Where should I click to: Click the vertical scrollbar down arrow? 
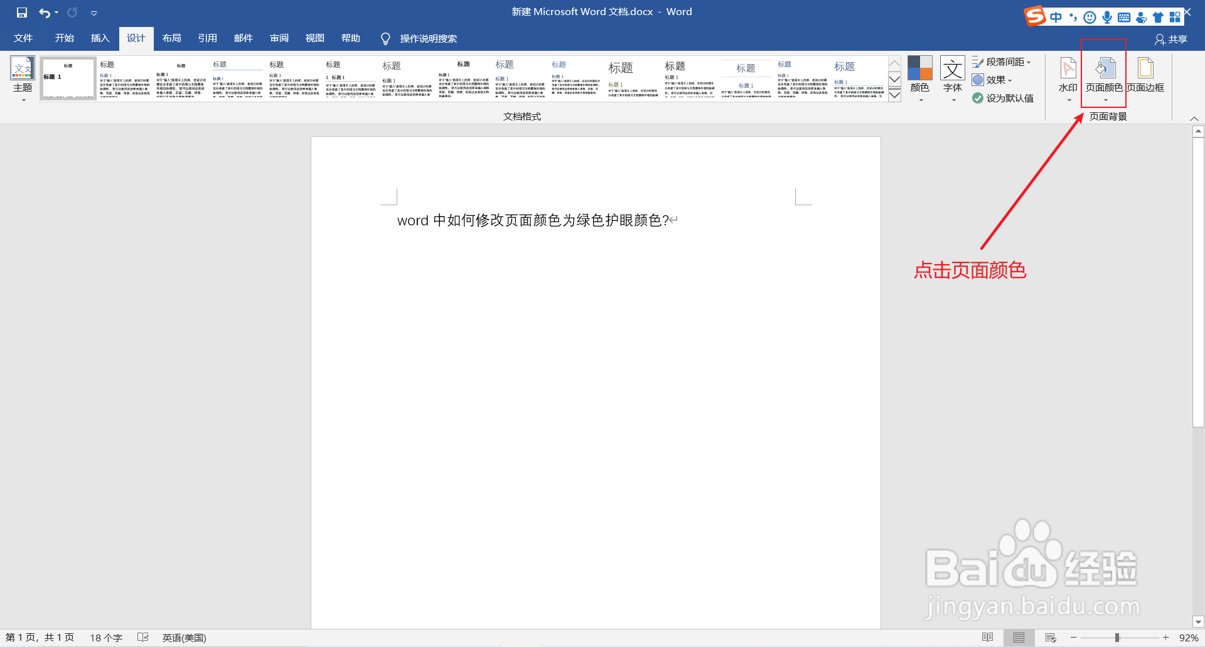pos(1198,623)
